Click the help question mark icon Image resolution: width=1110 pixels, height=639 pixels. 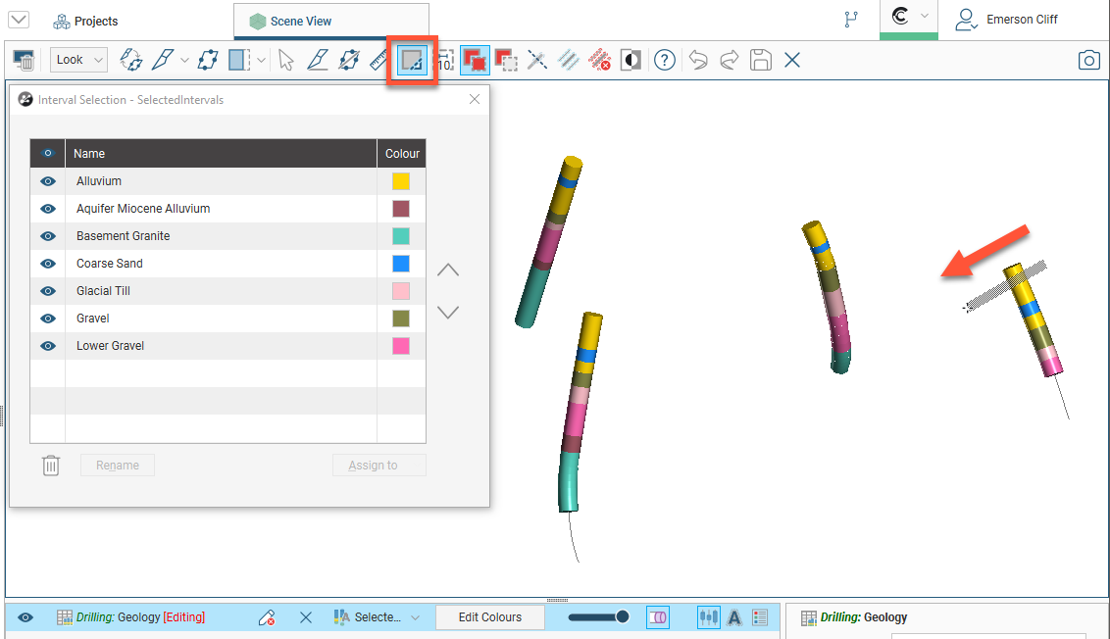coord(665,61)
